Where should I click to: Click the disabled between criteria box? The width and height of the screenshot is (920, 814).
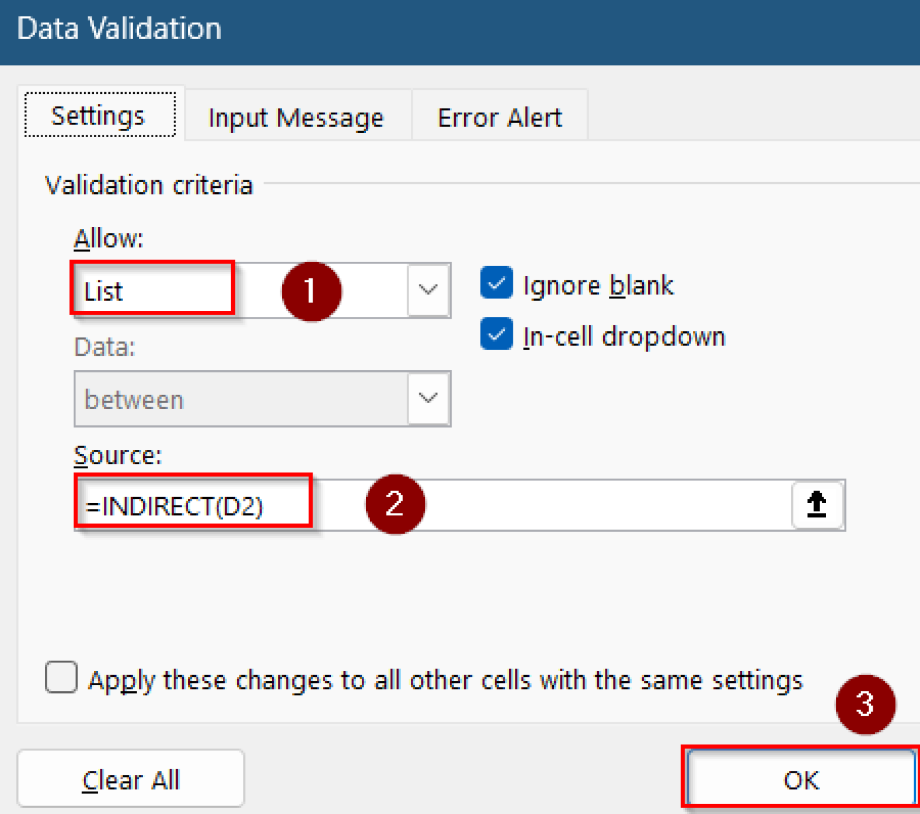[240, 399]
